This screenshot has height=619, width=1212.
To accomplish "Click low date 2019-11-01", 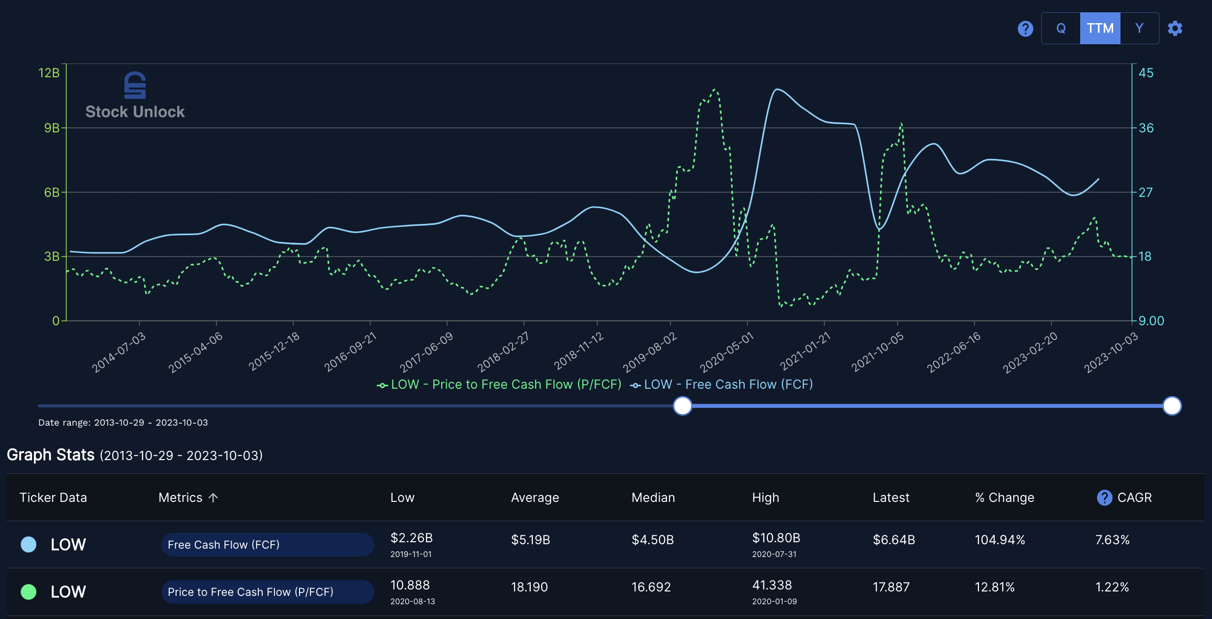I will (411, 554).
